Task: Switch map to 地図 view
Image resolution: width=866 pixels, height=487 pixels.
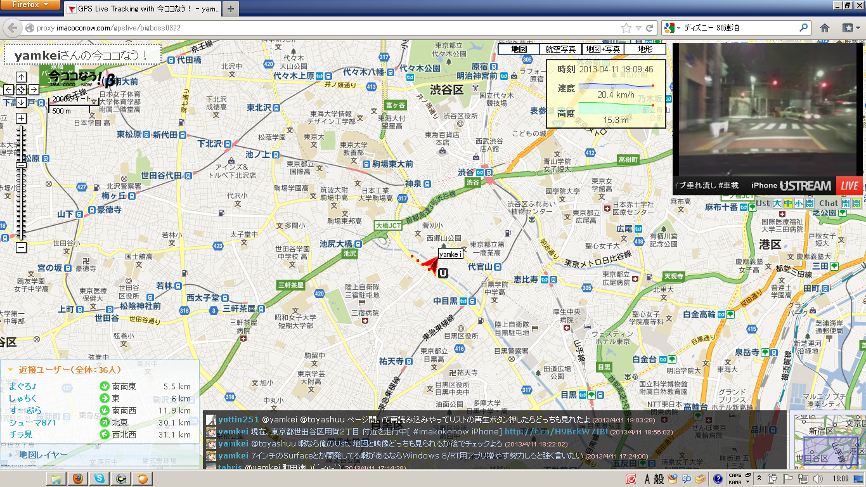Action: pyautogui.click(x=519, y=49)
